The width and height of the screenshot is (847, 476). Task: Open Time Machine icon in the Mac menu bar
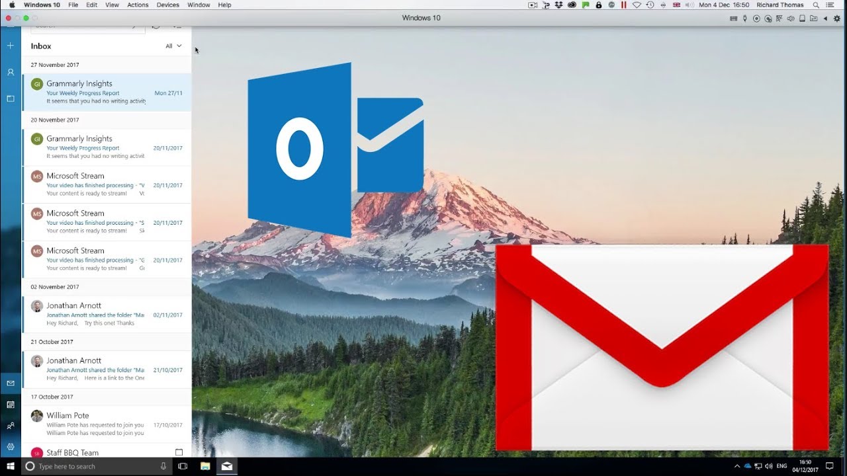650,5
